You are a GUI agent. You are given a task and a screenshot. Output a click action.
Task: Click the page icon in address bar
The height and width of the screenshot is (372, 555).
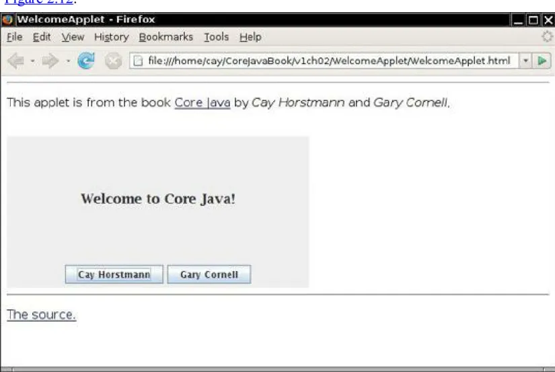click(138, 61)
